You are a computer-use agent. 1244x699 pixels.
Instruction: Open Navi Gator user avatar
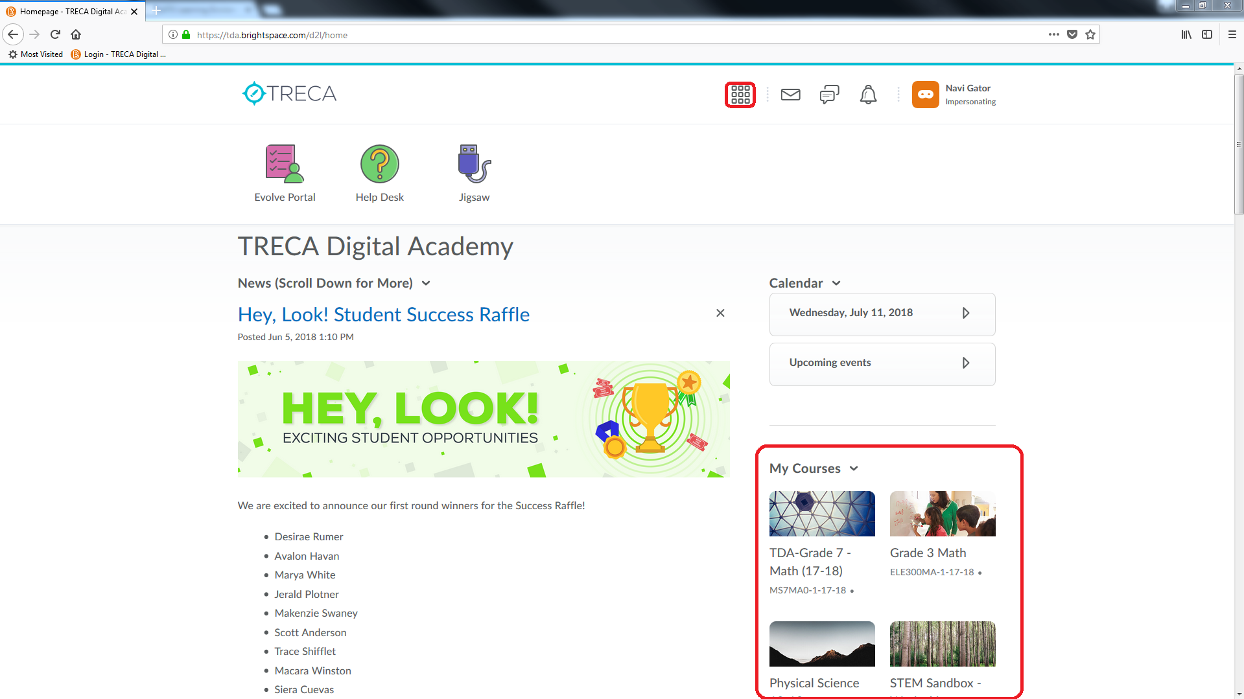pos(925,95)
